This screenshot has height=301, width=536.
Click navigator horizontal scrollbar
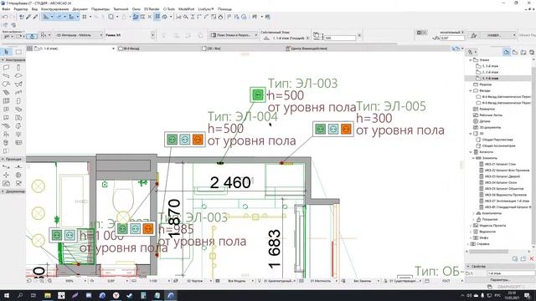click(x=488, y=252)
